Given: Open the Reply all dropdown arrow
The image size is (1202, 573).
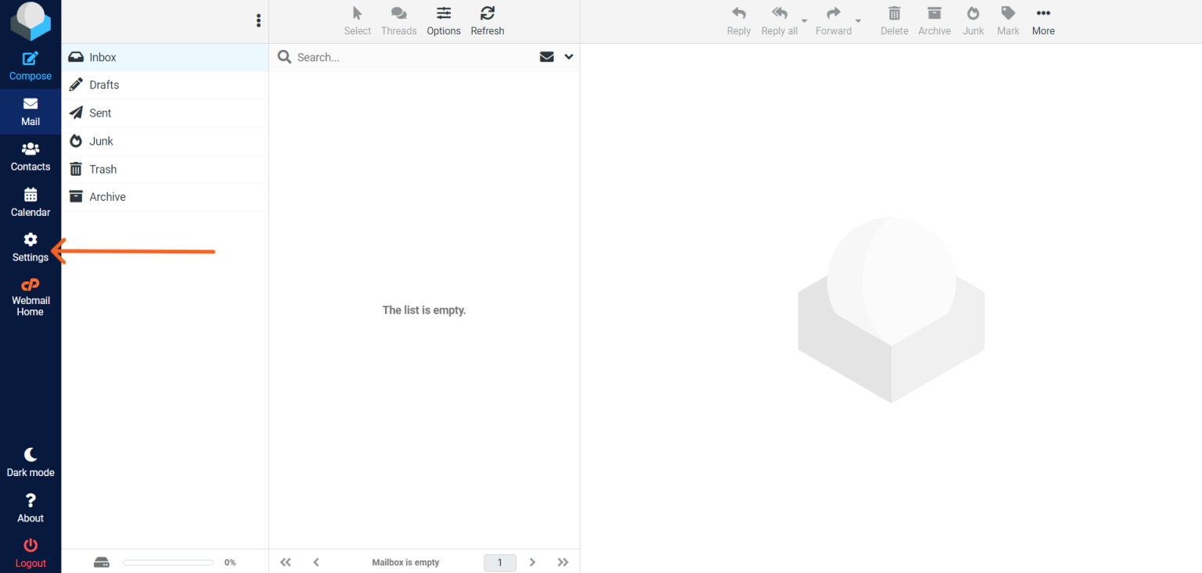Looking at the screenshot, I should click(804, 21).
